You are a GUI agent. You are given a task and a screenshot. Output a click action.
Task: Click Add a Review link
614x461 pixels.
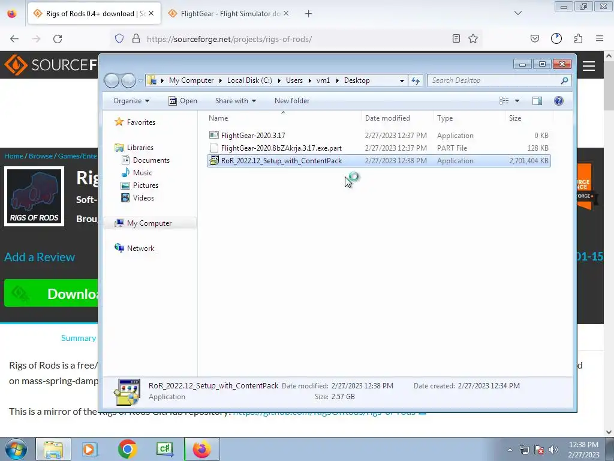click(x=40, y=257)
